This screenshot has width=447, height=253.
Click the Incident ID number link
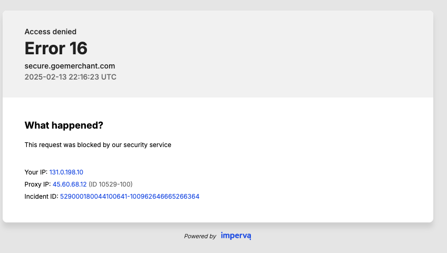point(130,197)
